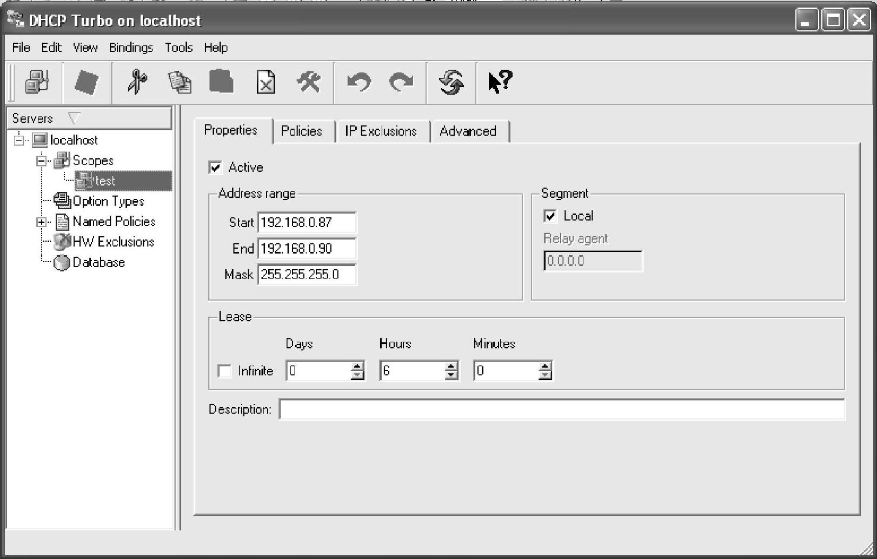
Task: Click the End address field
Action: point(307,249)
